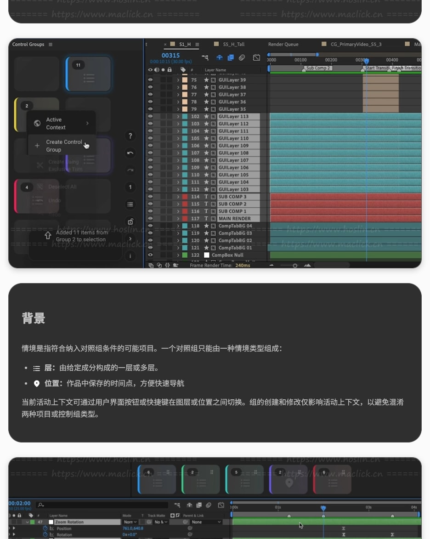Click the round '1' button in sidebar
Viewport: 430px width, 539px height.
pos(130,187)
